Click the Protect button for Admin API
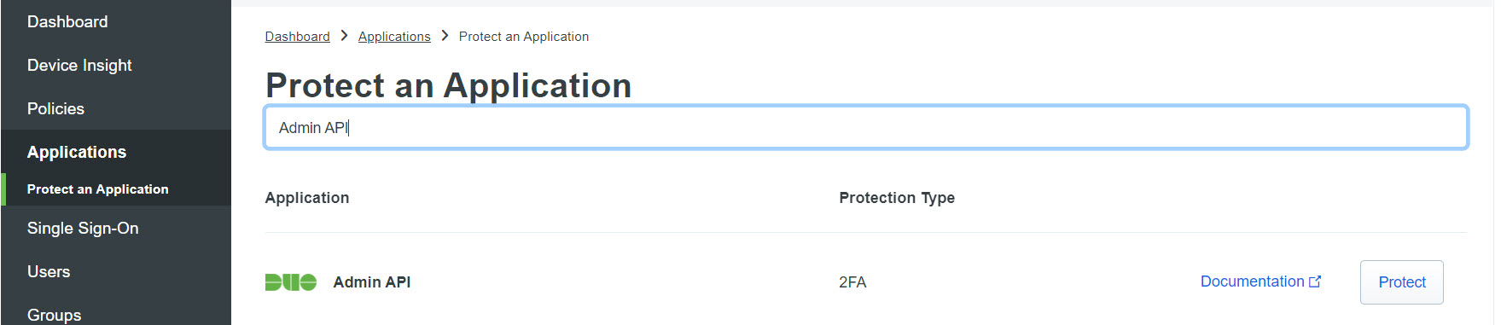The image size is (1501, 325). [1402, 282]
